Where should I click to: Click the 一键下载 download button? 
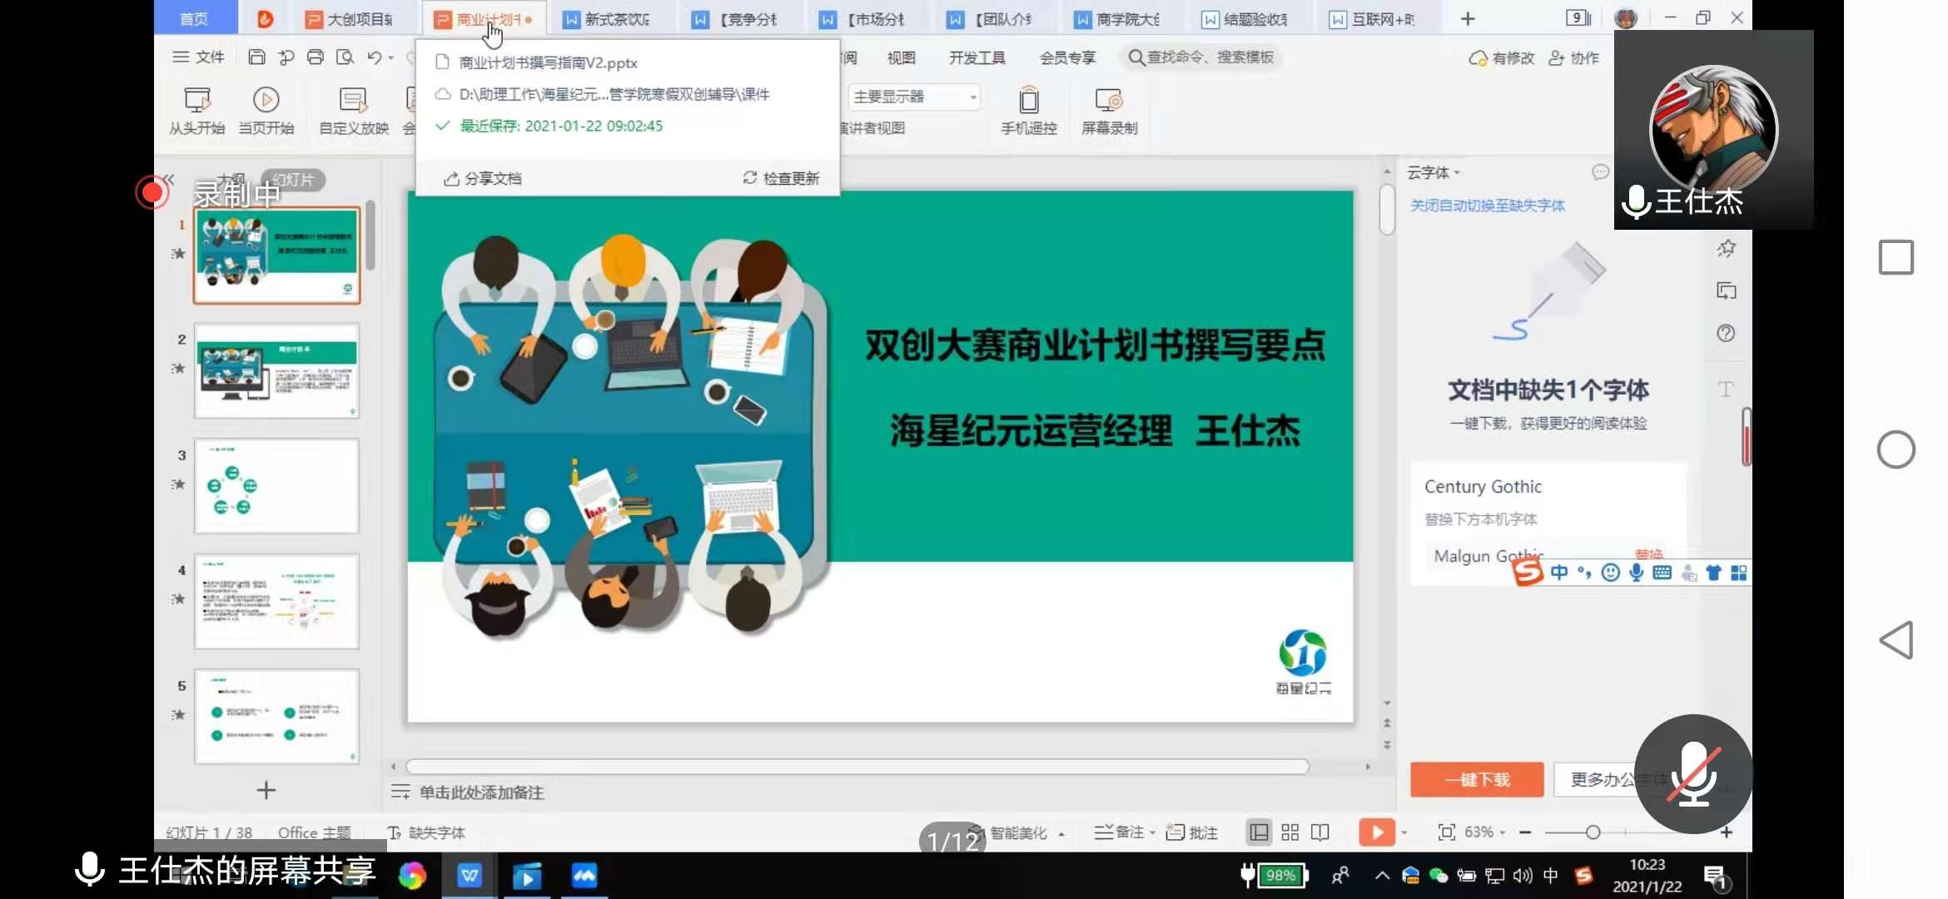[1476, 779]
